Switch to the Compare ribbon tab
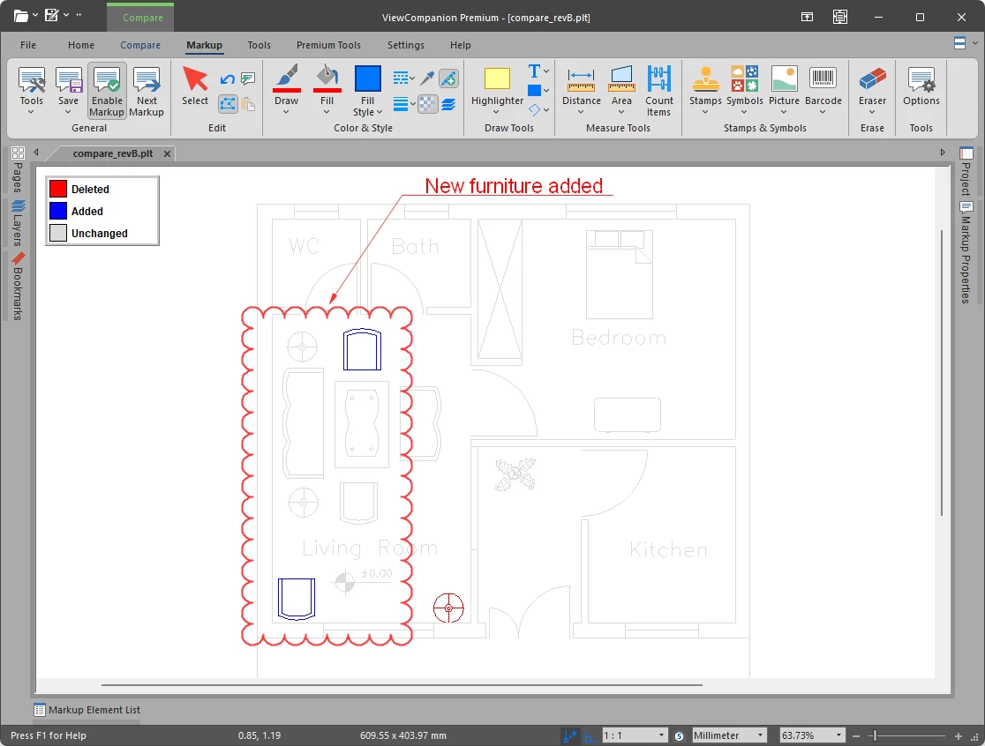 coord(140,45)
